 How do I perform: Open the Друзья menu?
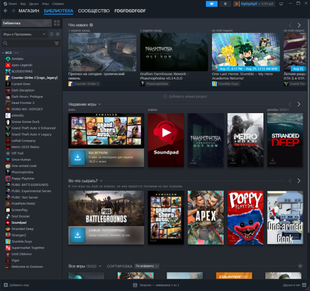[34, 4]
